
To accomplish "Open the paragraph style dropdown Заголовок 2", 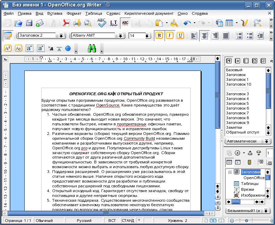I will click(x=61, y=36).
